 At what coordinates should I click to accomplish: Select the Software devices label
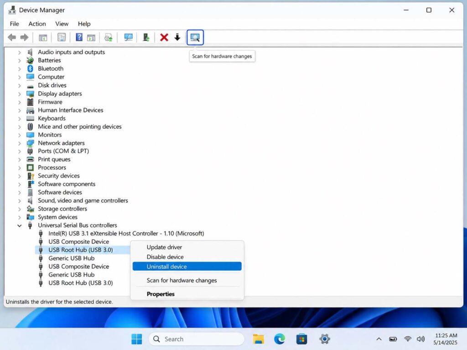pyautogui.click(x=60, y=192)
